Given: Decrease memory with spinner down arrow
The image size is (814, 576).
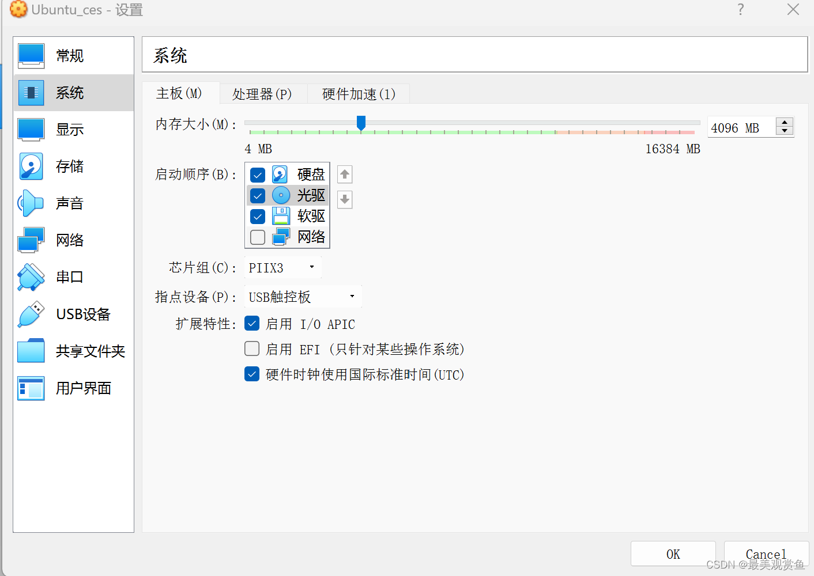Looking at the screenshot, I should click(x=785, y=131).
